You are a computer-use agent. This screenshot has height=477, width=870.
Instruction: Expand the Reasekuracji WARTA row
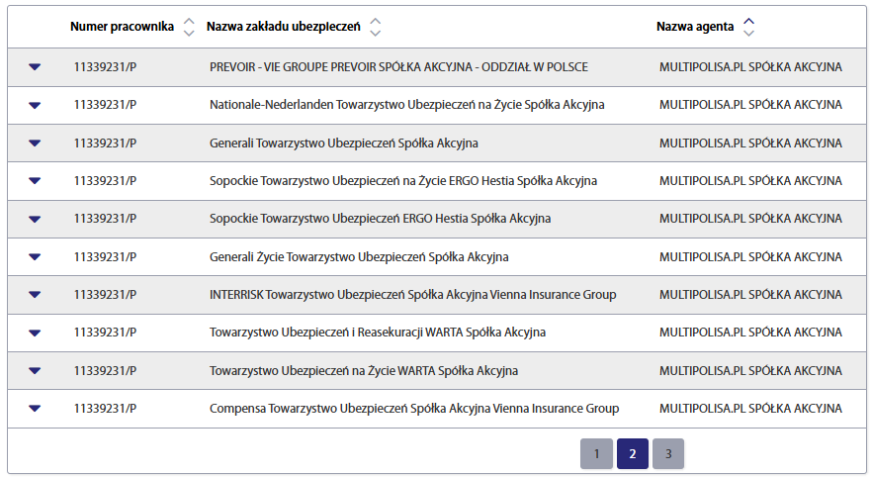(x=35, y=333)
